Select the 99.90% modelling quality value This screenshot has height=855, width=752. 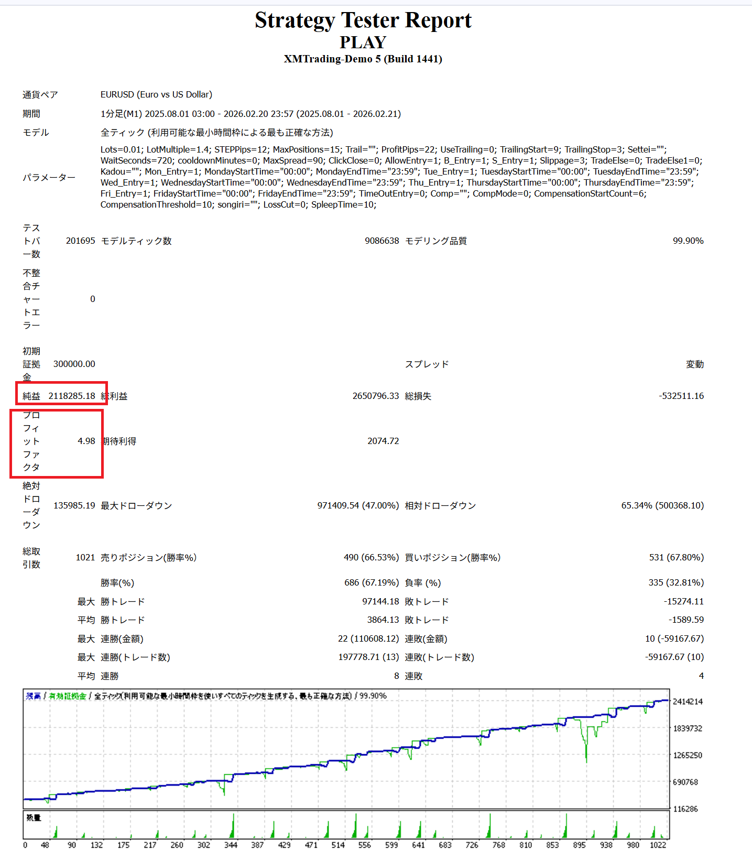pyautogui.click(x=688, y=241)
